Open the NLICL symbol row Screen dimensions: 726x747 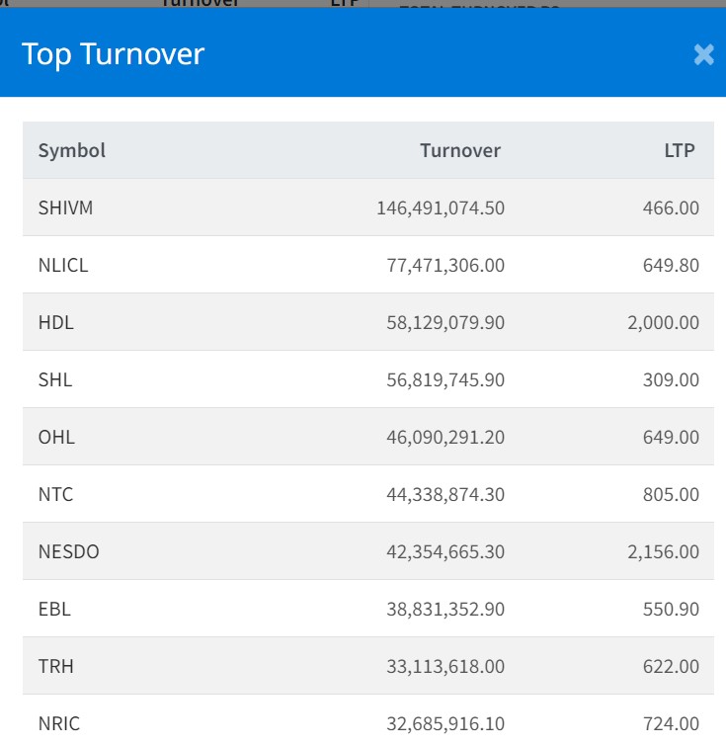point(63,265)
